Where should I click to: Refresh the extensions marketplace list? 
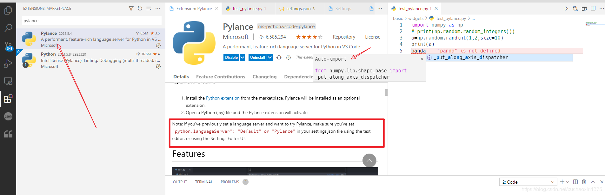[x=140, y=9]
